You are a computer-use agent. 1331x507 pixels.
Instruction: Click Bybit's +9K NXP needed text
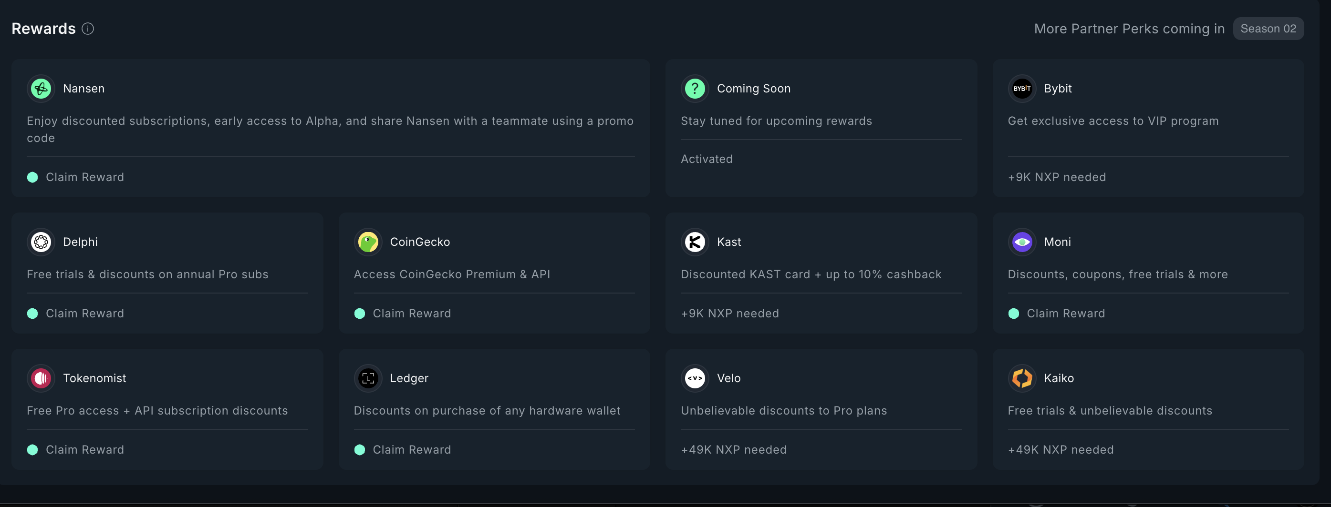(1057, 177)
